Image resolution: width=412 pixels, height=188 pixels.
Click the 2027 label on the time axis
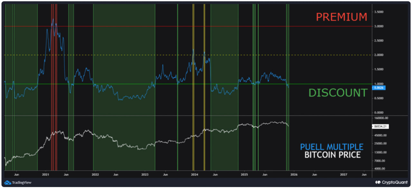344,174
